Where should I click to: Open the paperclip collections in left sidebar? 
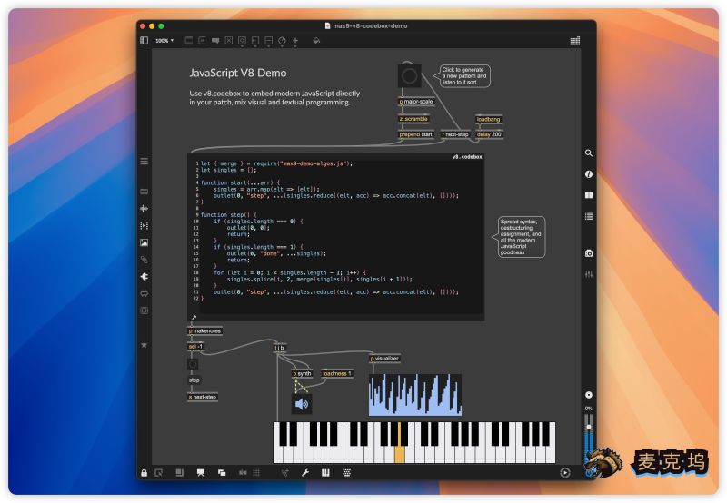tap(144, 260)
